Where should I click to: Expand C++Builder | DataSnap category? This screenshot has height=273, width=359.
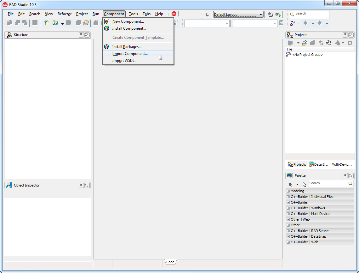pos(288,236)
